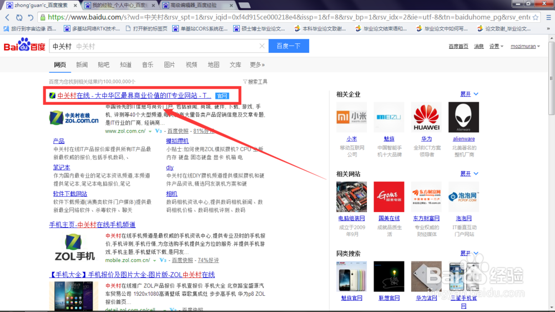Open bookmark 硕士博士毕业论文

259,29
